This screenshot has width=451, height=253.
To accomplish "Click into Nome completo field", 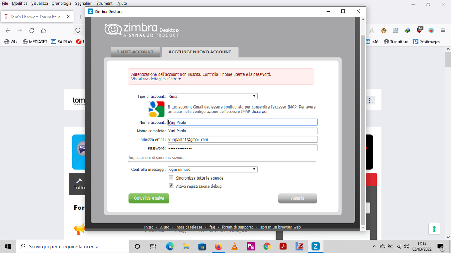I will pos(242,131).
